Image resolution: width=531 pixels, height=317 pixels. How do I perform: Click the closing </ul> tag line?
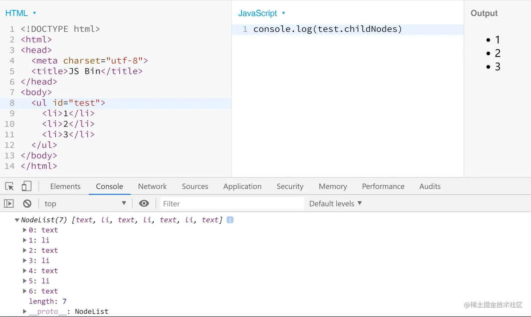(44, 145)
